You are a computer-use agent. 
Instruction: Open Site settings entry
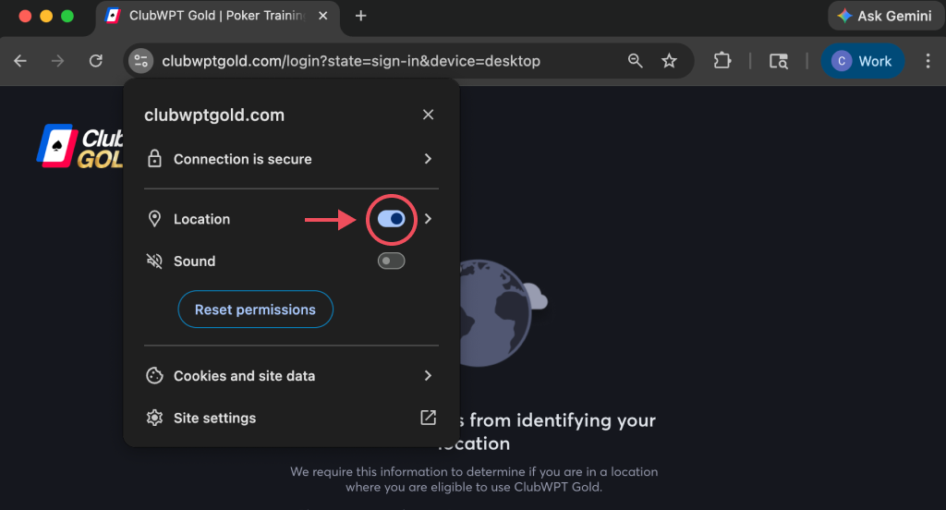[x=291, y=418]
